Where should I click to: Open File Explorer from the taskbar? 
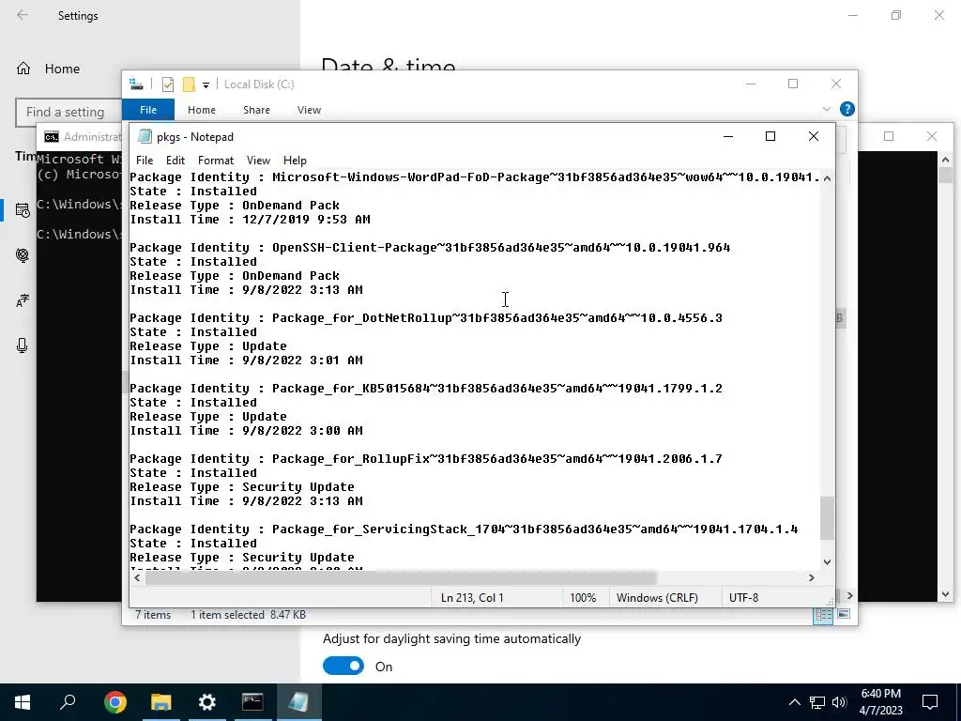(161, 702)
